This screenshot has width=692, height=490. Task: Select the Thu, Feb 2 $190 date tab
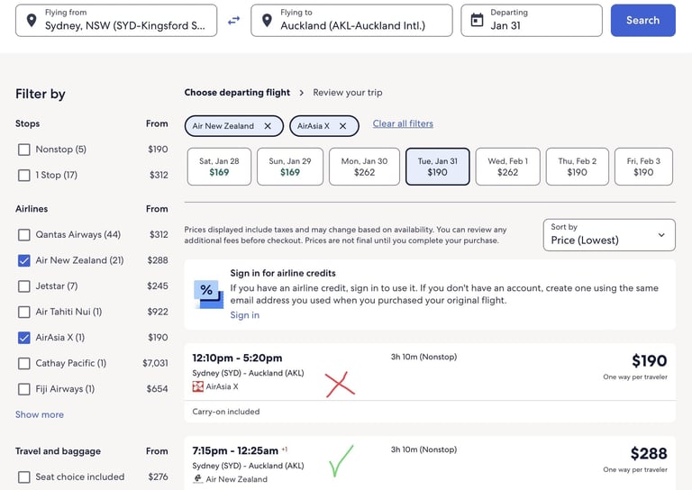[578, 167]
